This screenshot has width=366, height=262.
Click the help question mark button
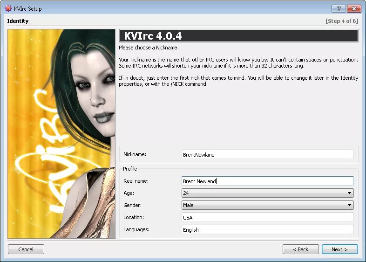339,9
